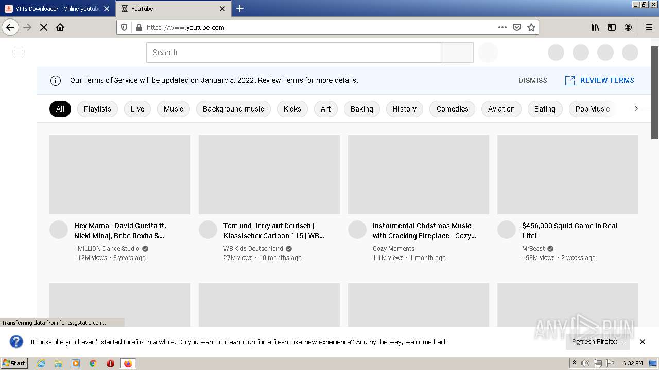Filter by Aviation chip

[501, 109]
